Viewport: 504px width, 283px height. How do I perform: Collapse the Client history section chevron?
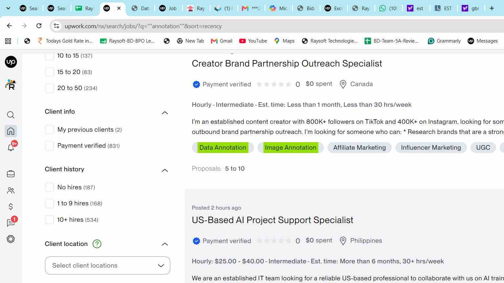click(x=165, y=170)
